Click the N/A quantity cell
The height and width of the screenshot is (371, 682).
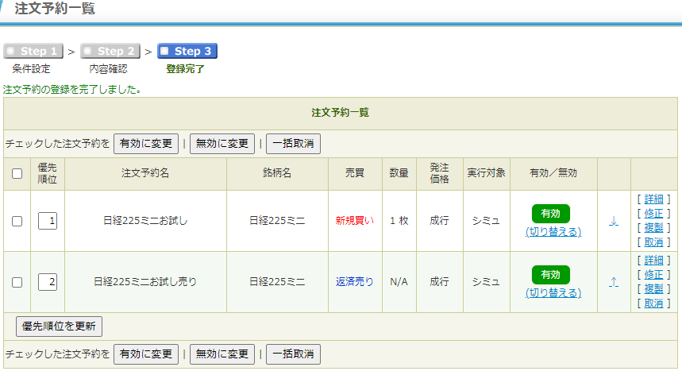pos(399,282)
